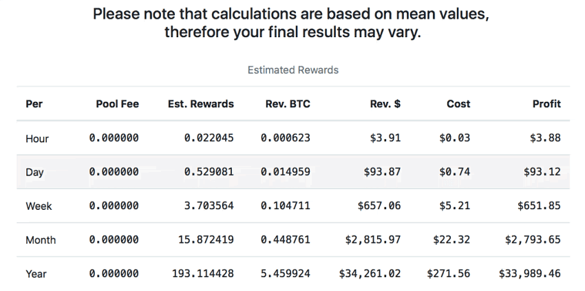585x291 pixels.
Task: Click the Profit column header
Action: click(x=546, y=104)
